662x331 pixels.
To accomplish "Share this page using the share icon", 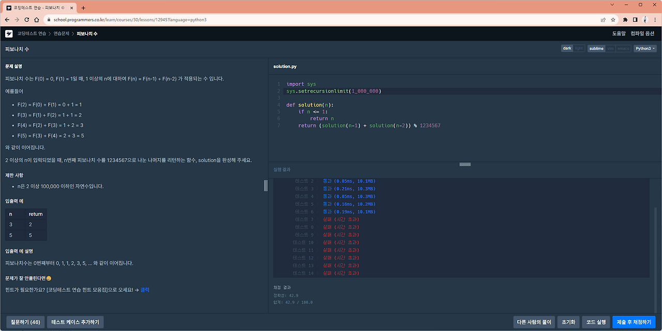I will 603,20.
